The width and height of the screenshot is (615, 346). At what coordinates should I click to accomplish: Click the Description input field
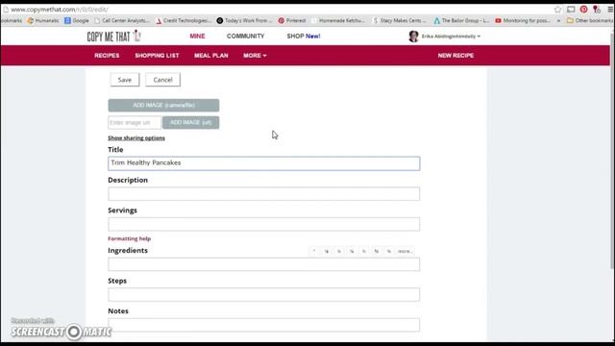pyautogui.click(x=264, y=194)
